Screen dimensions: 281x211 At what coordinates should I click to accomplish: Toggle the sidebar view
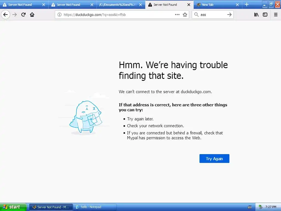(265, 15)
